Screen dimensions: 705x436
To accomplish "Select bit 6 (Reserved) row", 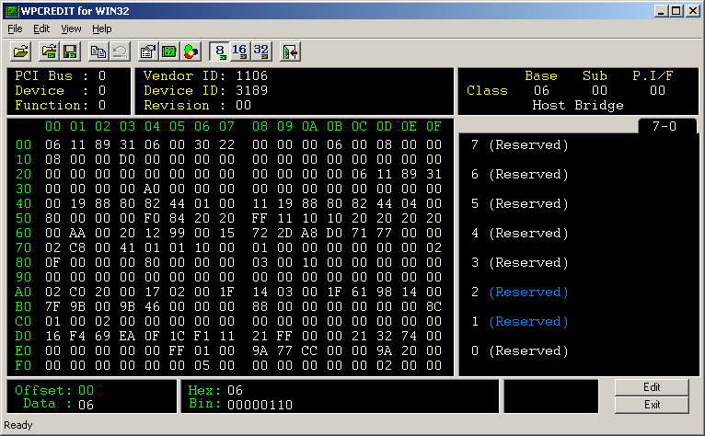I will (520, 174).
